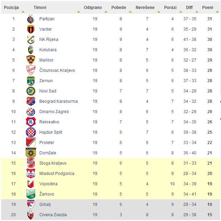Sort using the Timovi column arrow
This screenshot has height=221, width=221.
click(x=78, y=12)
